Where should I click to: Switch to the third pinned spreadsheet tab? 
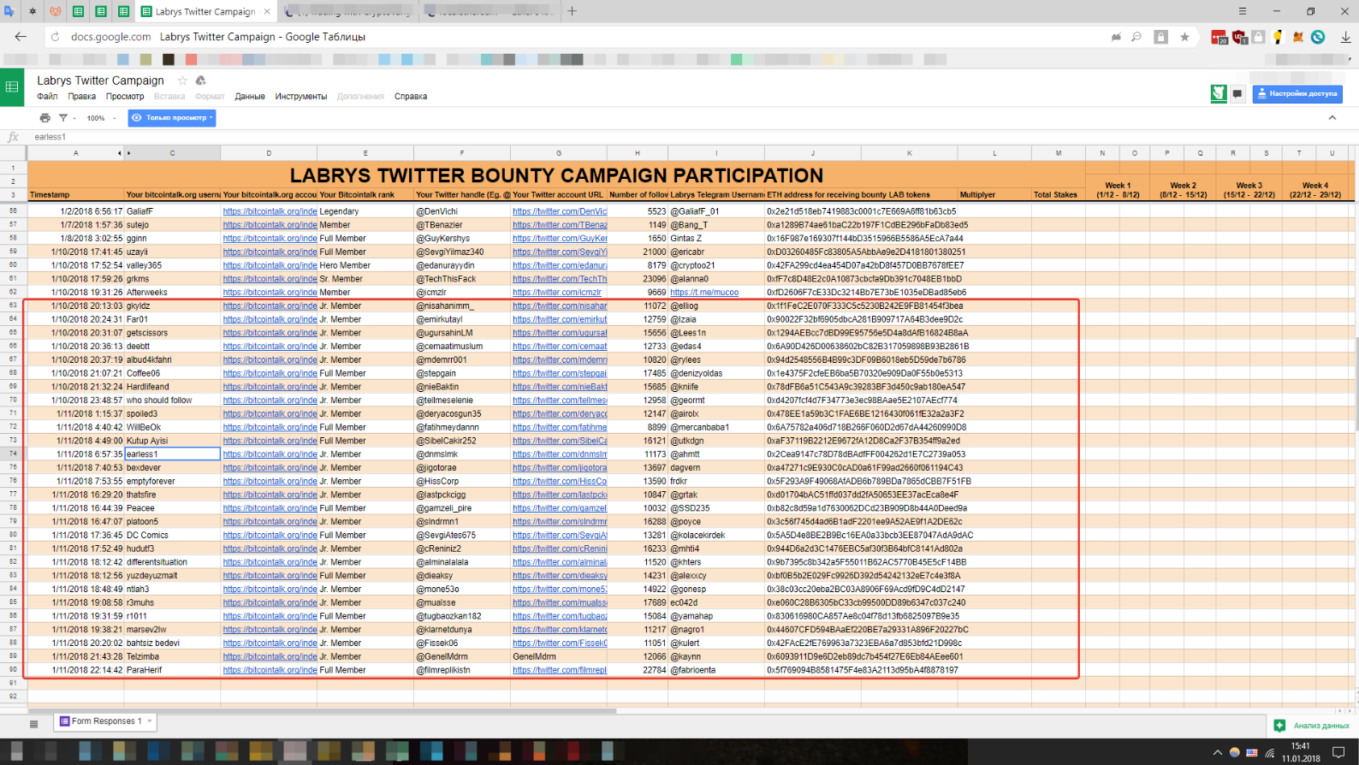123,11
